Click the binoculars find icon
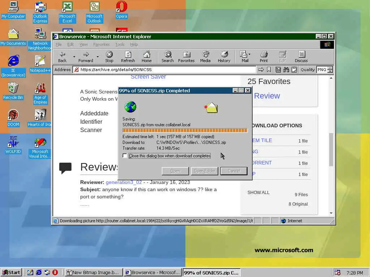Screen dimensions: 370x277 tap(286, 70)
